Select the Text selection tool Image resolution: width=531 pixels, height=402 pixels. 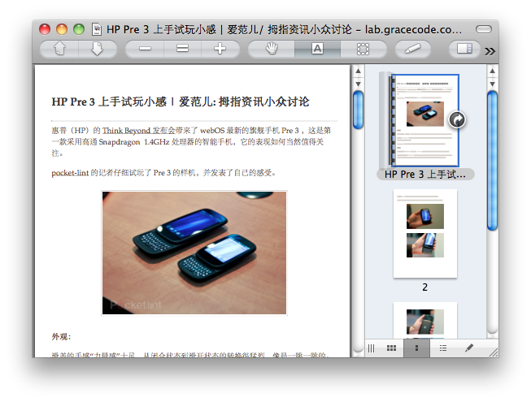point(317,49)
